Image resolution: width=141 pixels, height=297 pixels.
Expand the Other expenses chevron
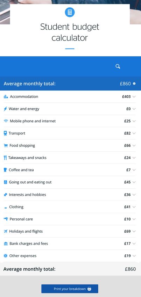click(x=134, y=256)
